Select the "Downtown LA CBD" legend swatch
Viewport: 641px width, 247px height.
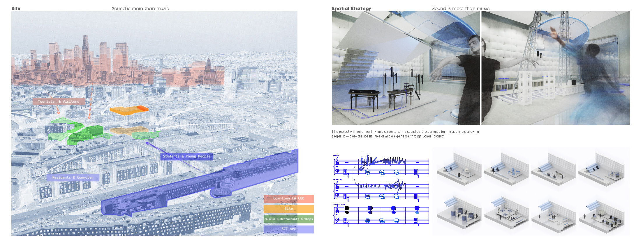coord(289,198)
